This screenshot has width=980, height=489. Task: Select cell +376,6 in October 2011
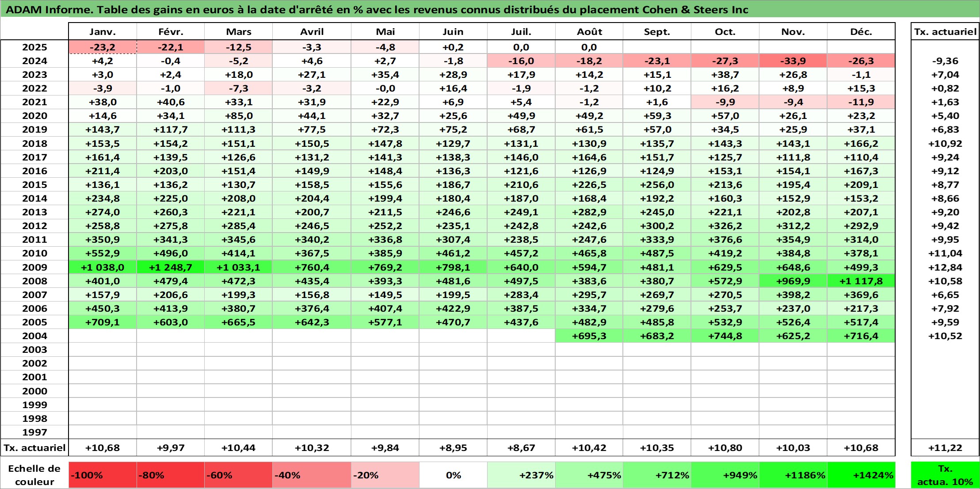pyautogui.click(x=725, y=240)
